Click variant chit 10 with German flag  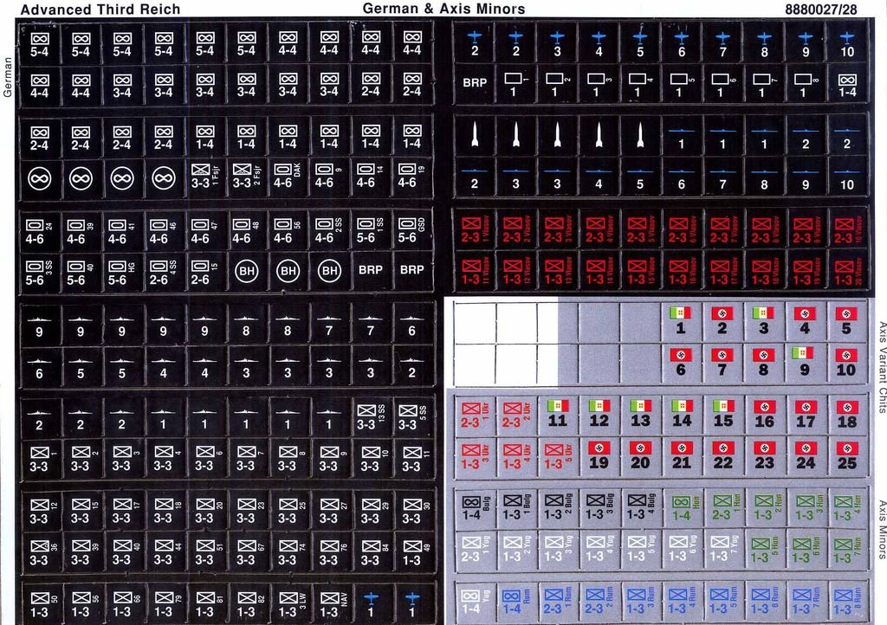click(846, 363)
